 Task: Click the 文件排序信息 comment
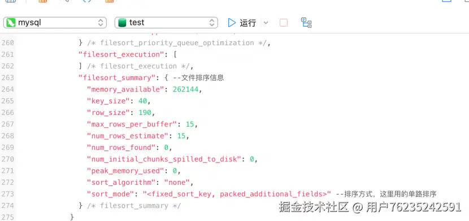pos(198,78)
